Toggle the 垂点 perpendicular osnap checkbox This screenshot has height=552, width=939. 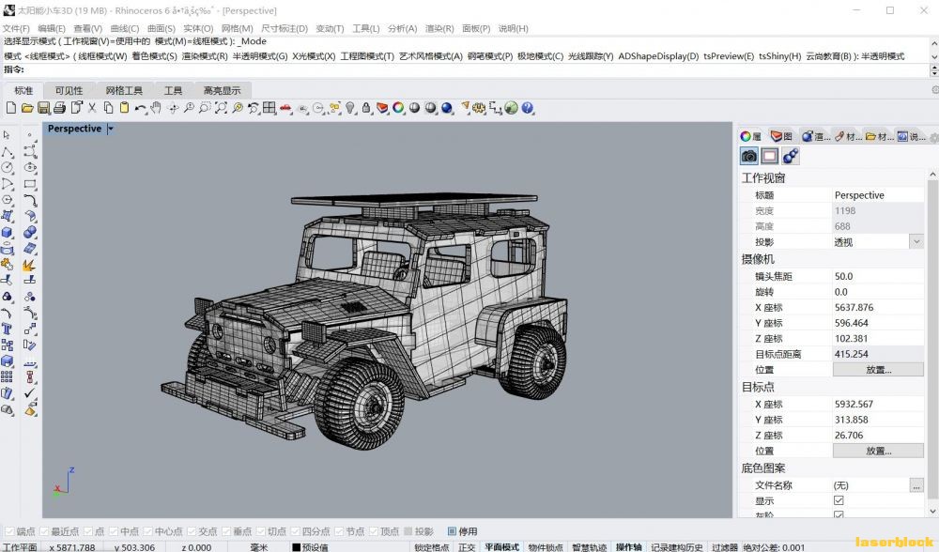pos(226,531)
